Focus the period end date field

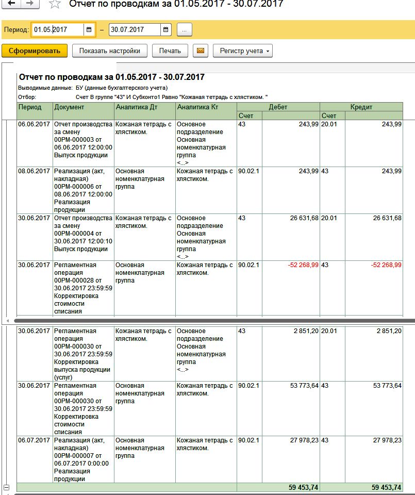(x=134, y=30)
